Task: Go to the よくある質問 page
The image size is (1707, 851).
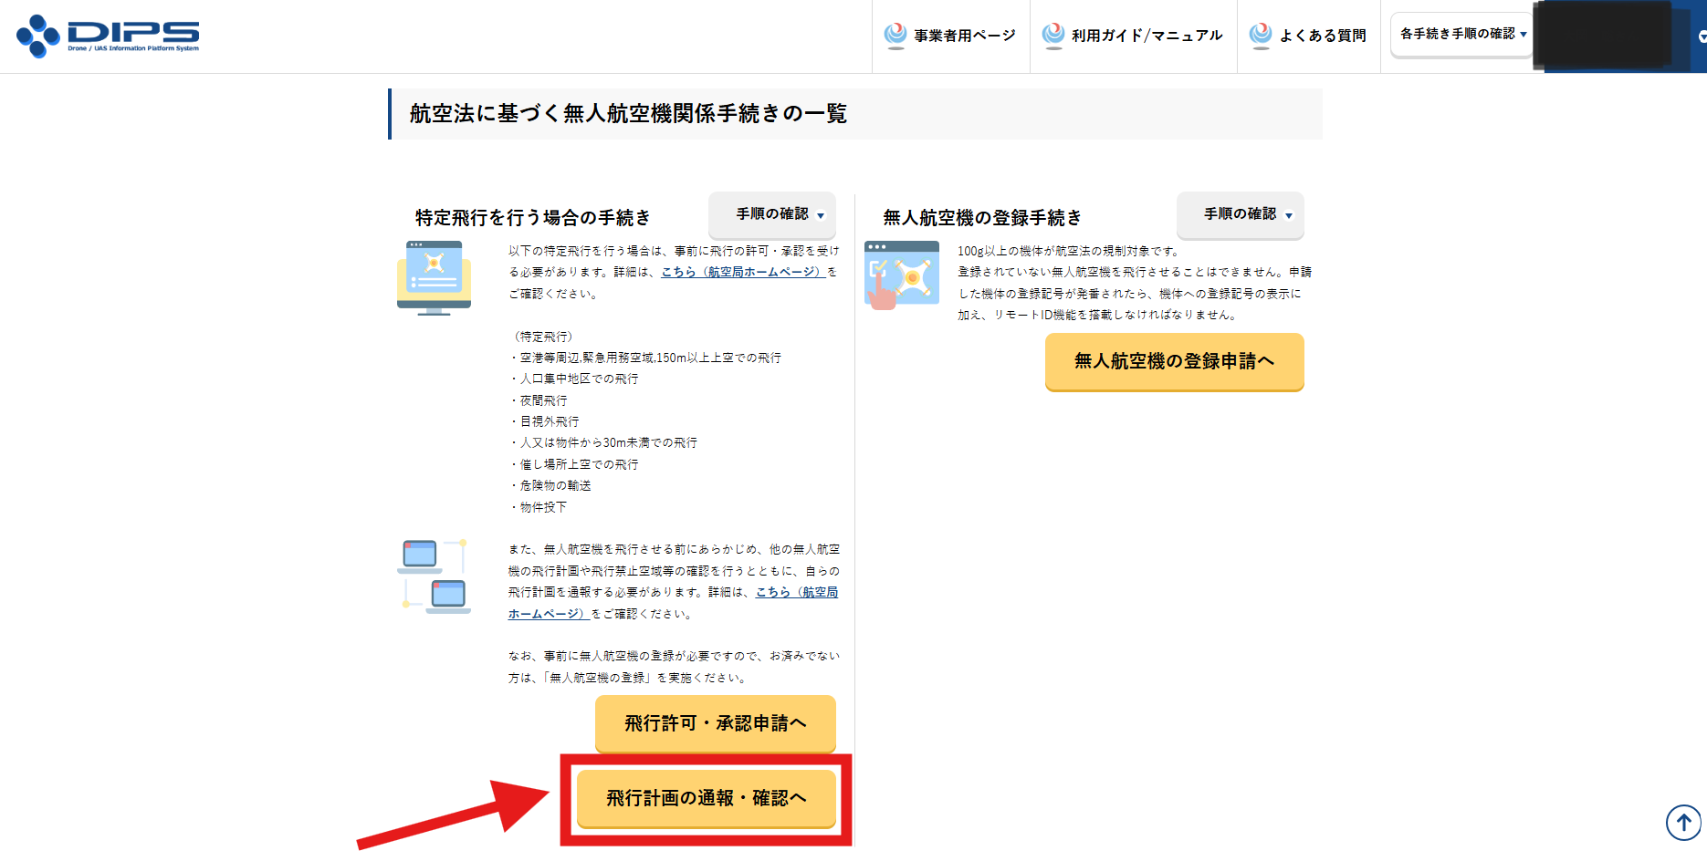Action: point(1322,36)
